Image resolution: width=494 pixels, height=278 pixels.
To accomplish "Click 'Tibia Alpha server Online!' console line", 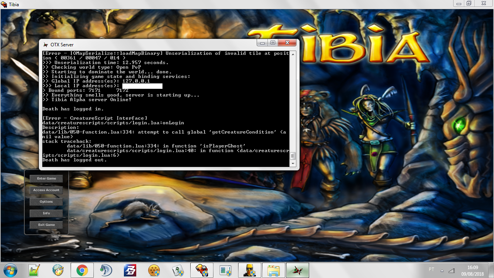I will coord(87,100).
